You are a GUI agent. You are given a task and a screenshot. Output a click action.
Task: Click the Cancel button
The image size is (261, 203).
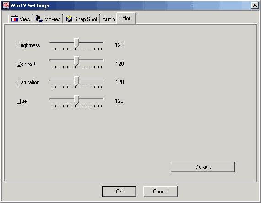point(160,192)
